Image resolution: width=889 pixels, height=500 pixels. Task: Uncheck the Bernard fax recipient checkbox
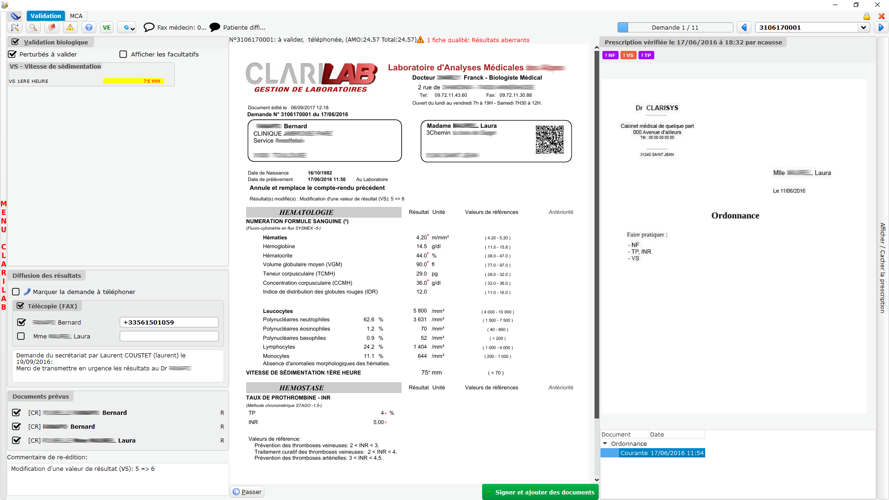(x=21, y=322)
